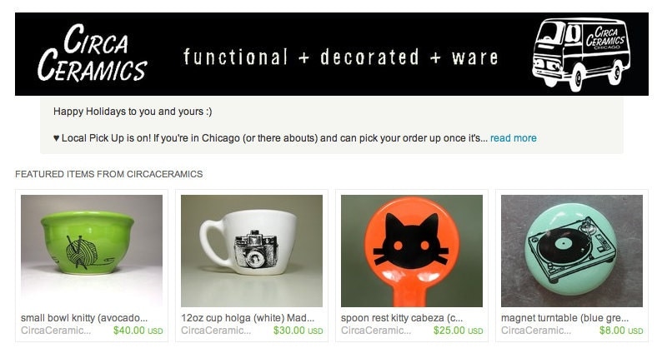Click the $30.00 USD price
Image resolution: width=662 pixels, height=353 pixels.
[298, 331]
